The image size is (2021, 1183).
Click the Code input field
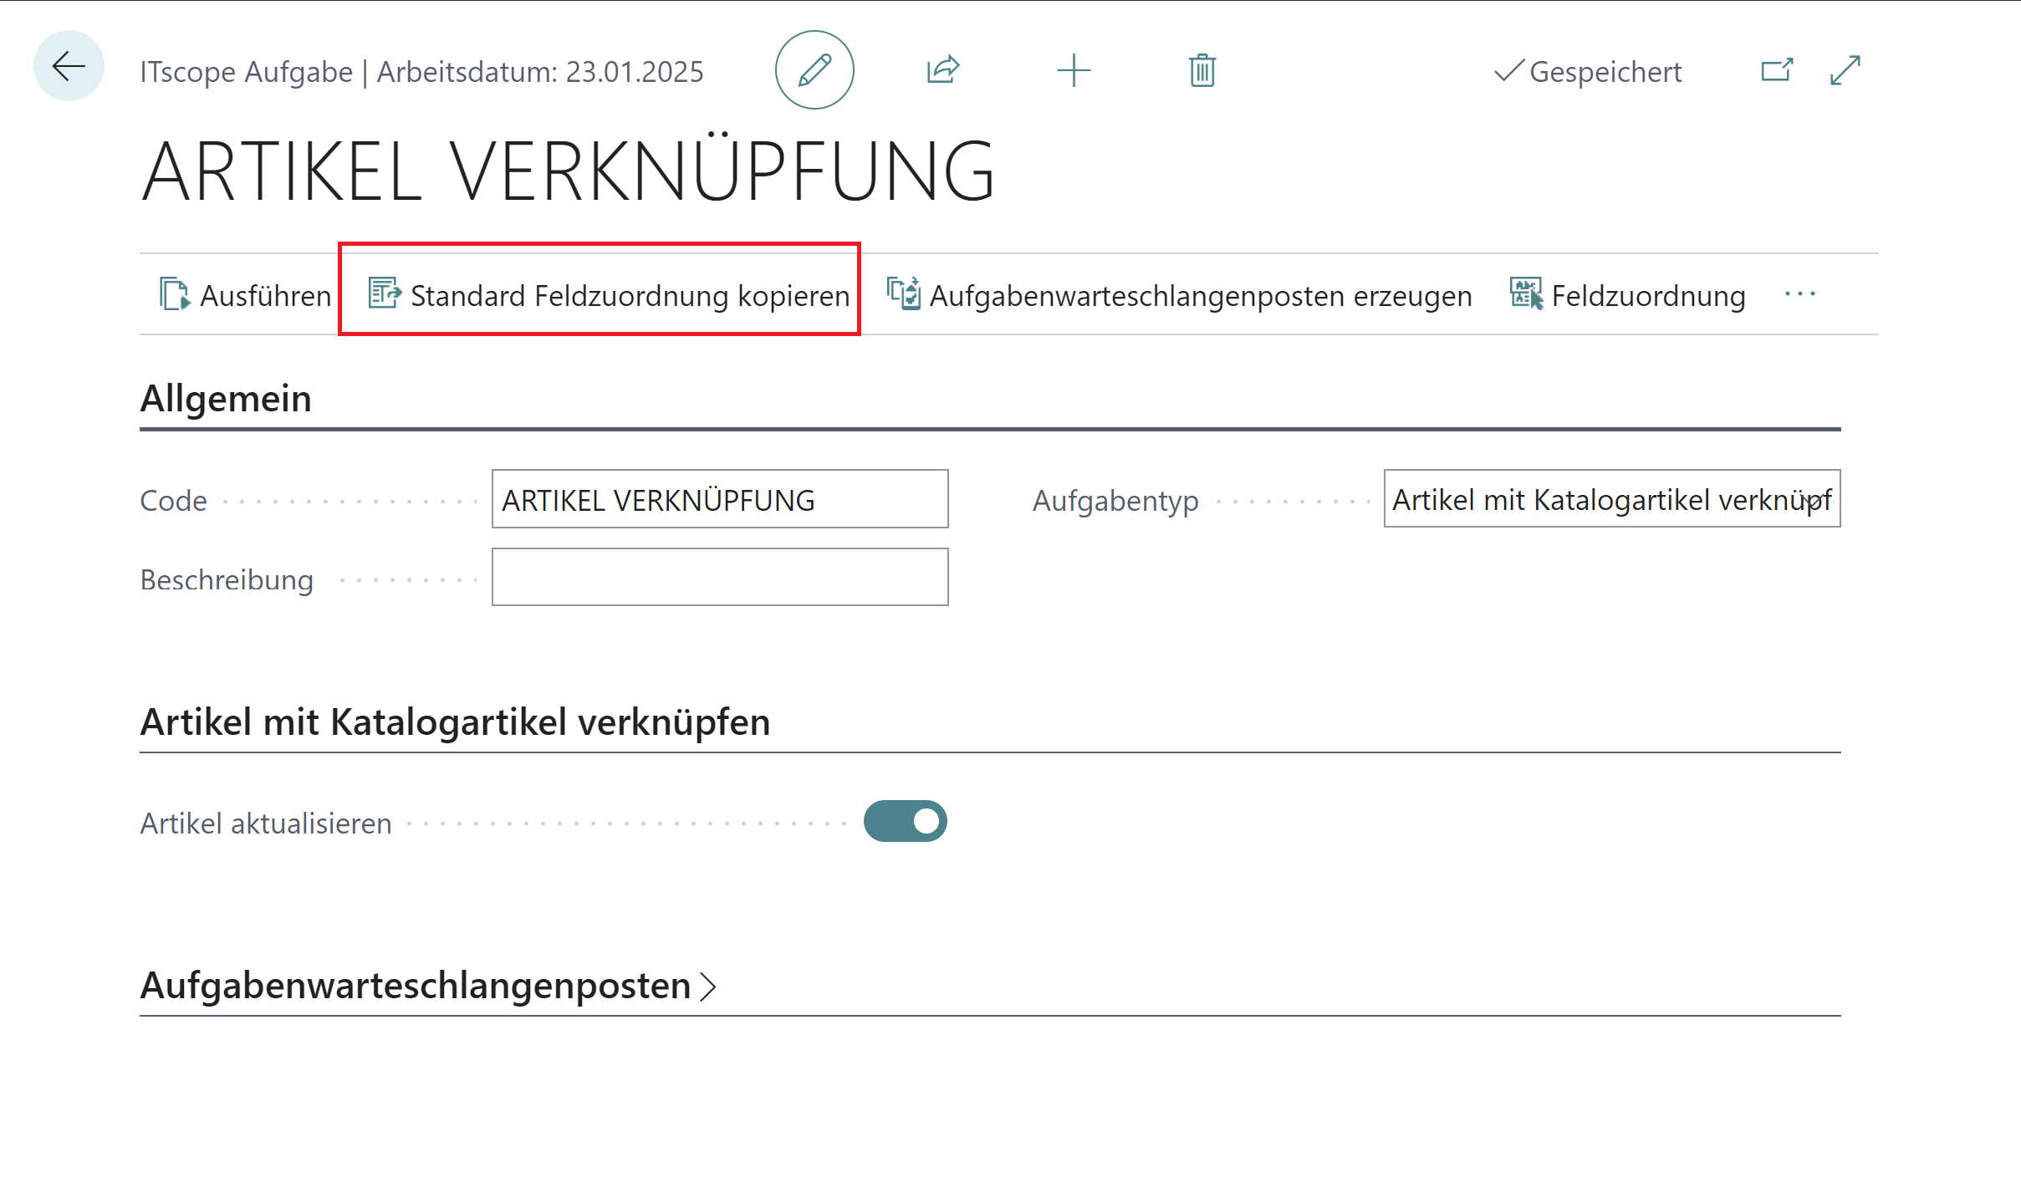719,499
